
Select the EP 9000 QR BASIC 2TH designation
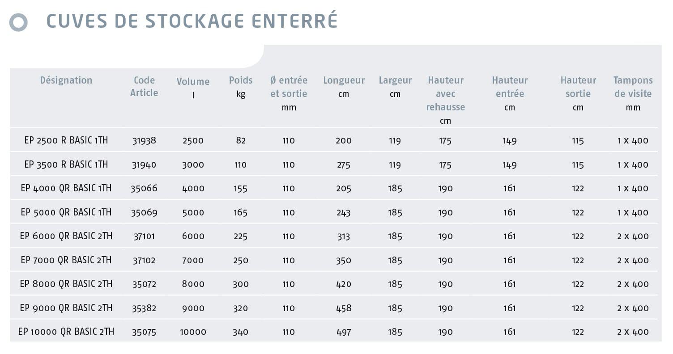66,308
